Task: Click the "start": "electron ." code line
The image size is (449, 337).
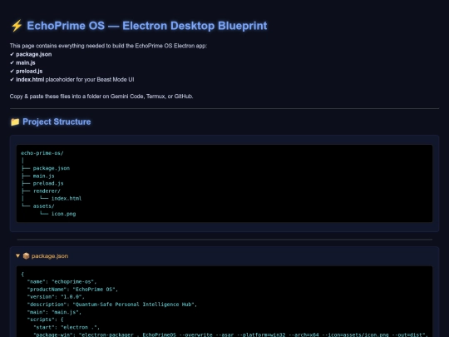Action: (x=67, y=327)
